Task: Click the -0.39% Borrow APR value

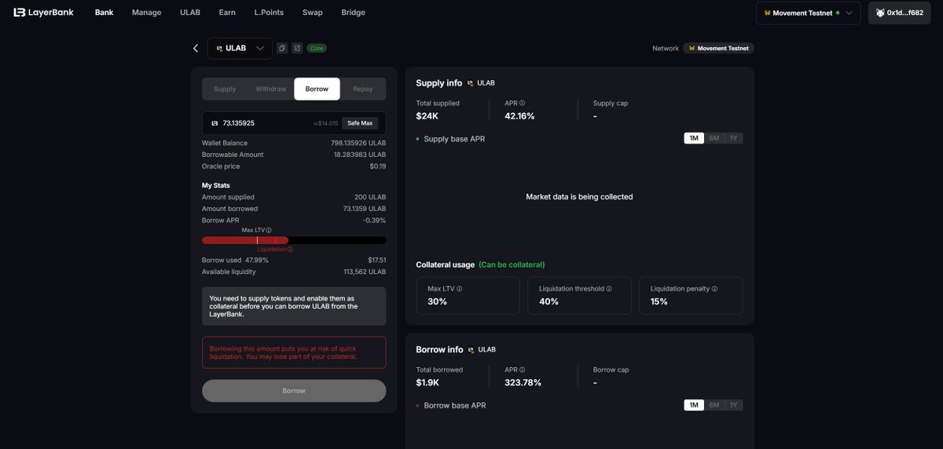Action: 374,221
